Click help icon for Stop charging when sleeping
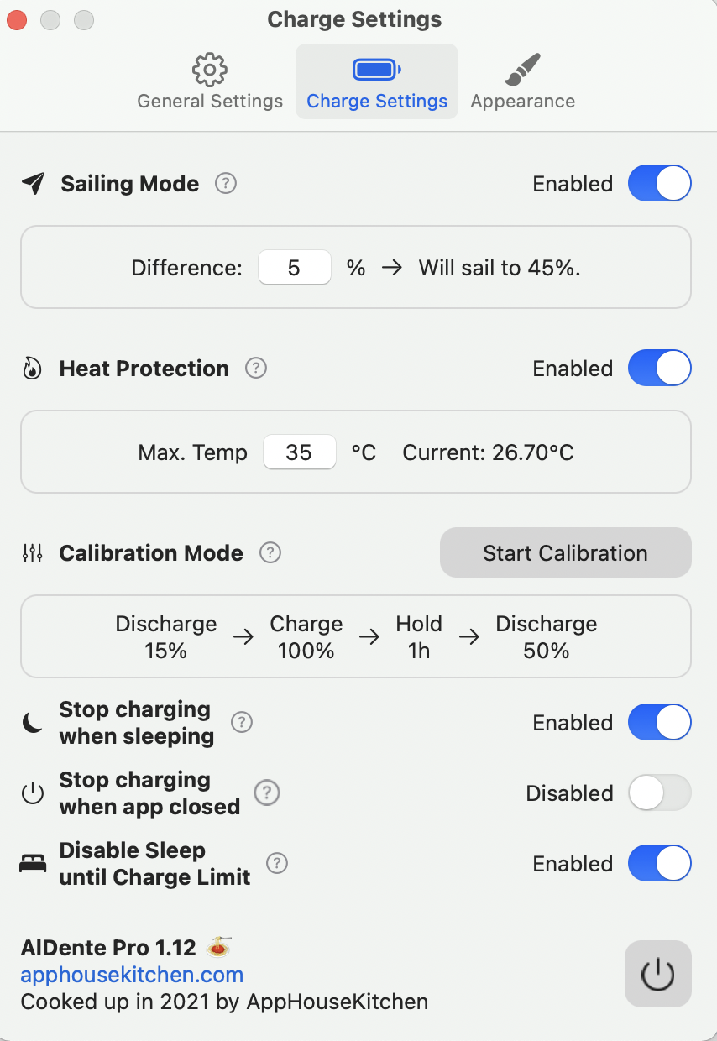The image size is (717, 1041). point(242,722)
